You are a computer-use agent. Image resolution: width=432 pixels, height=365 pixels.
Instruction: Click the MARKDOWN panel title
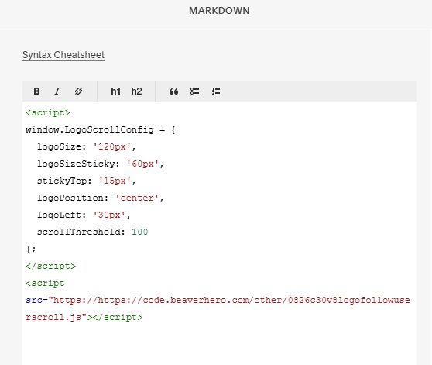219,11
